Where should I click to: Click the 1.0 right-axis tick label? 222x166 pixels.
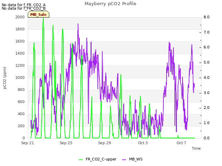pyautogui.click(x=207, y=123)
